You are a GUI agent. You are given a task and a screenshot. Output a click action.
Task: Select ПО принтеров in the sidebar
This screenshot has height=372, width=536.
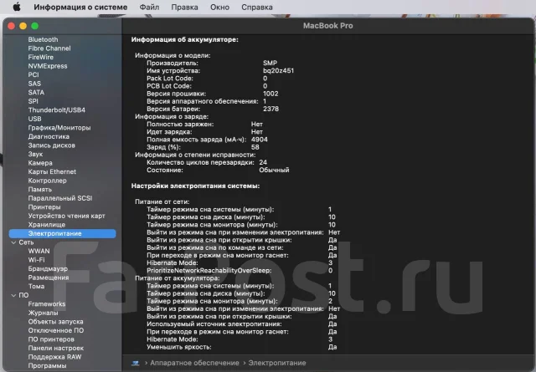51,339
